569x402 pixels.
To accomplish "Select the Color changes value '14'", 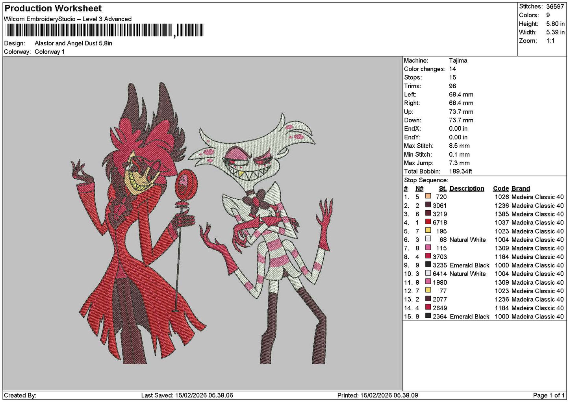I will point(452,69).
